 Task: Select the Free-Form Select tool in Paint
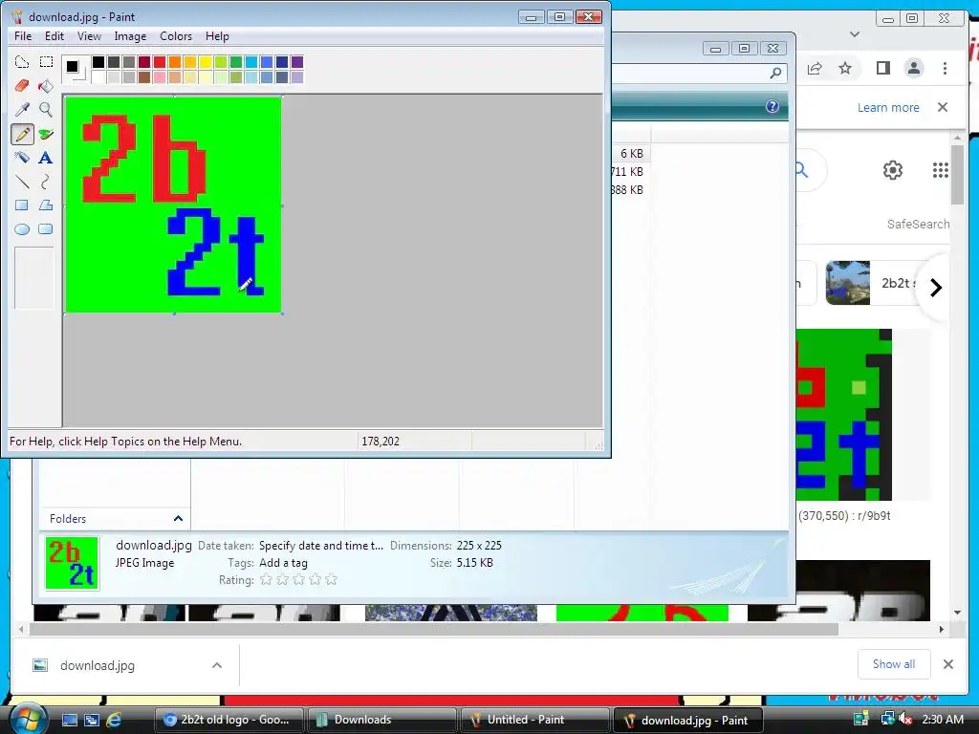pyautogui.click(x=22, y=62)
